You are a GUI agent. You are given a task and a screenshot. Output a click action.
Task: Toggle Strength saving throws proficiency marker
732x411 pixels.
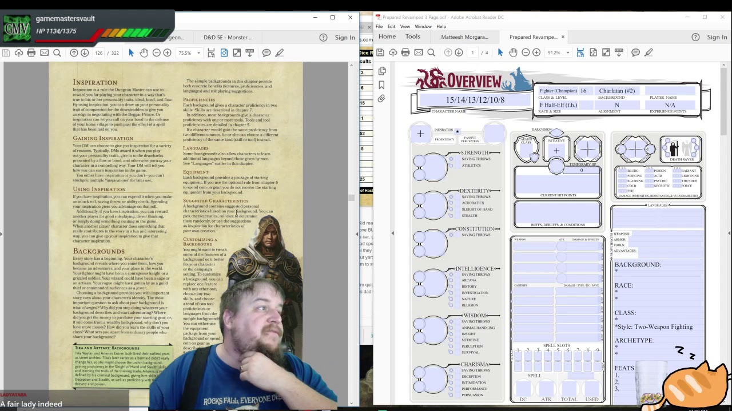click(451, 159)
